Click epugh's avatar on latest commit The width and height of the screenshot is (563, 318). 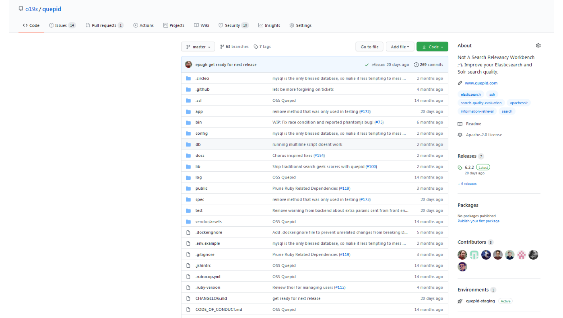(x=188, y=64)
